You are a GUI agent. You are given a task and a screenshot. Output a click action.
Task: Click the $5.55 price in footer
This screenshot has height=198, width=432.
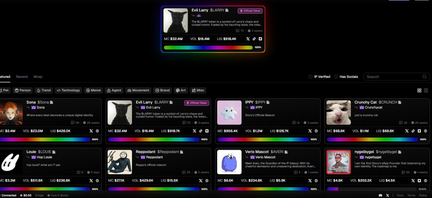point(26,195)
